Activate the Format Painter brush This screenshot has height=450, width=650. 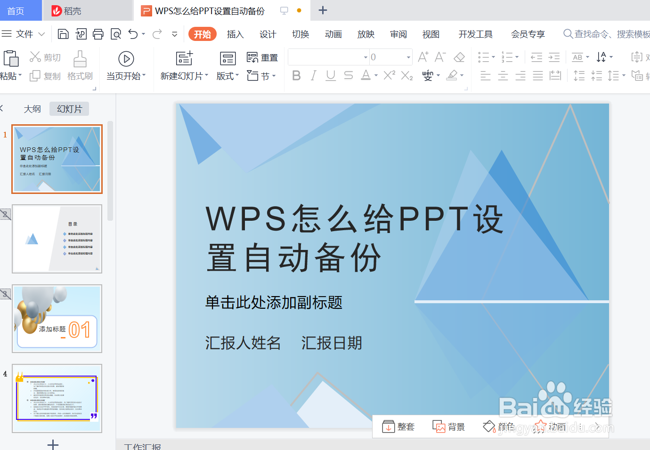(80, 59)
